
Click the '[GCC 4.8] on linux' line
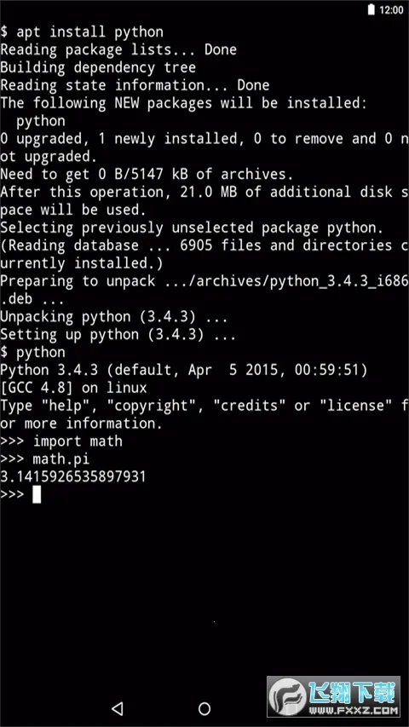pos(73,388)
